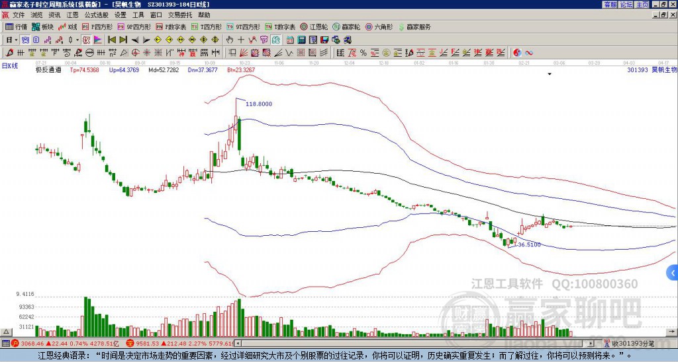This screenshot has width=678, height=362.
Task: Launch the 赢家轮 wheel tool
Action: 346,26
